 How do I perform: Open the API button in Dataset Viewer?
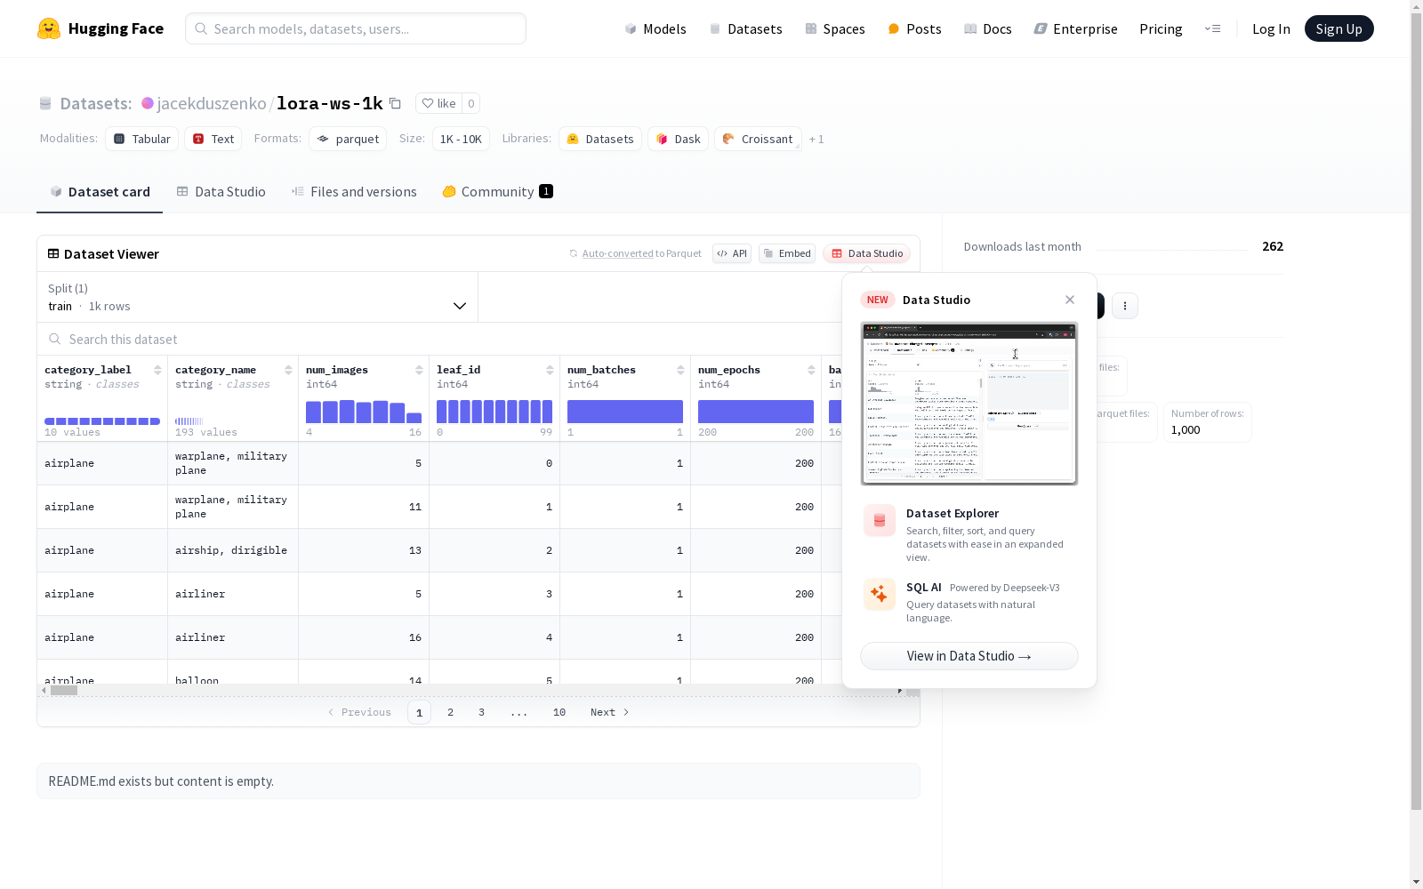pos(732,253)
